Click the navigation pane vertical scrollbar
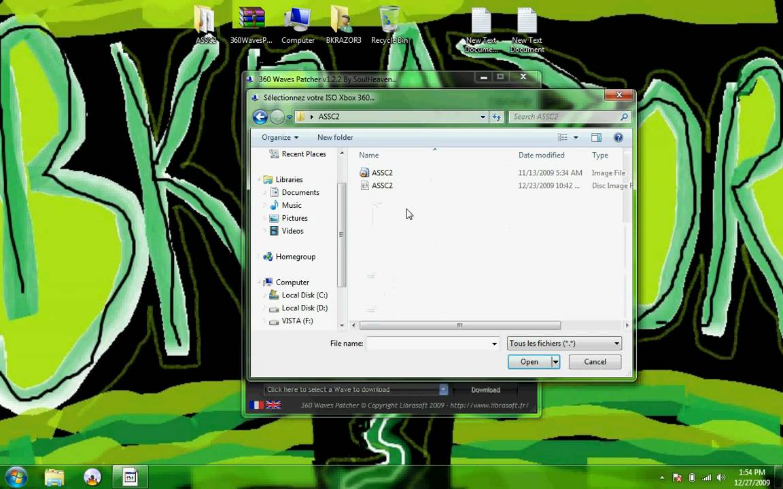The width and height of the screenshot is (783, 489). (x=342, y=234)
